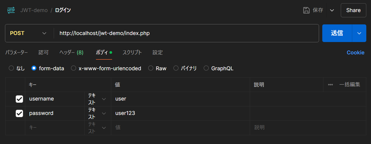Select the Raw body radio option
The width and height of the screenshot is (371, 144).
(151, 68)
